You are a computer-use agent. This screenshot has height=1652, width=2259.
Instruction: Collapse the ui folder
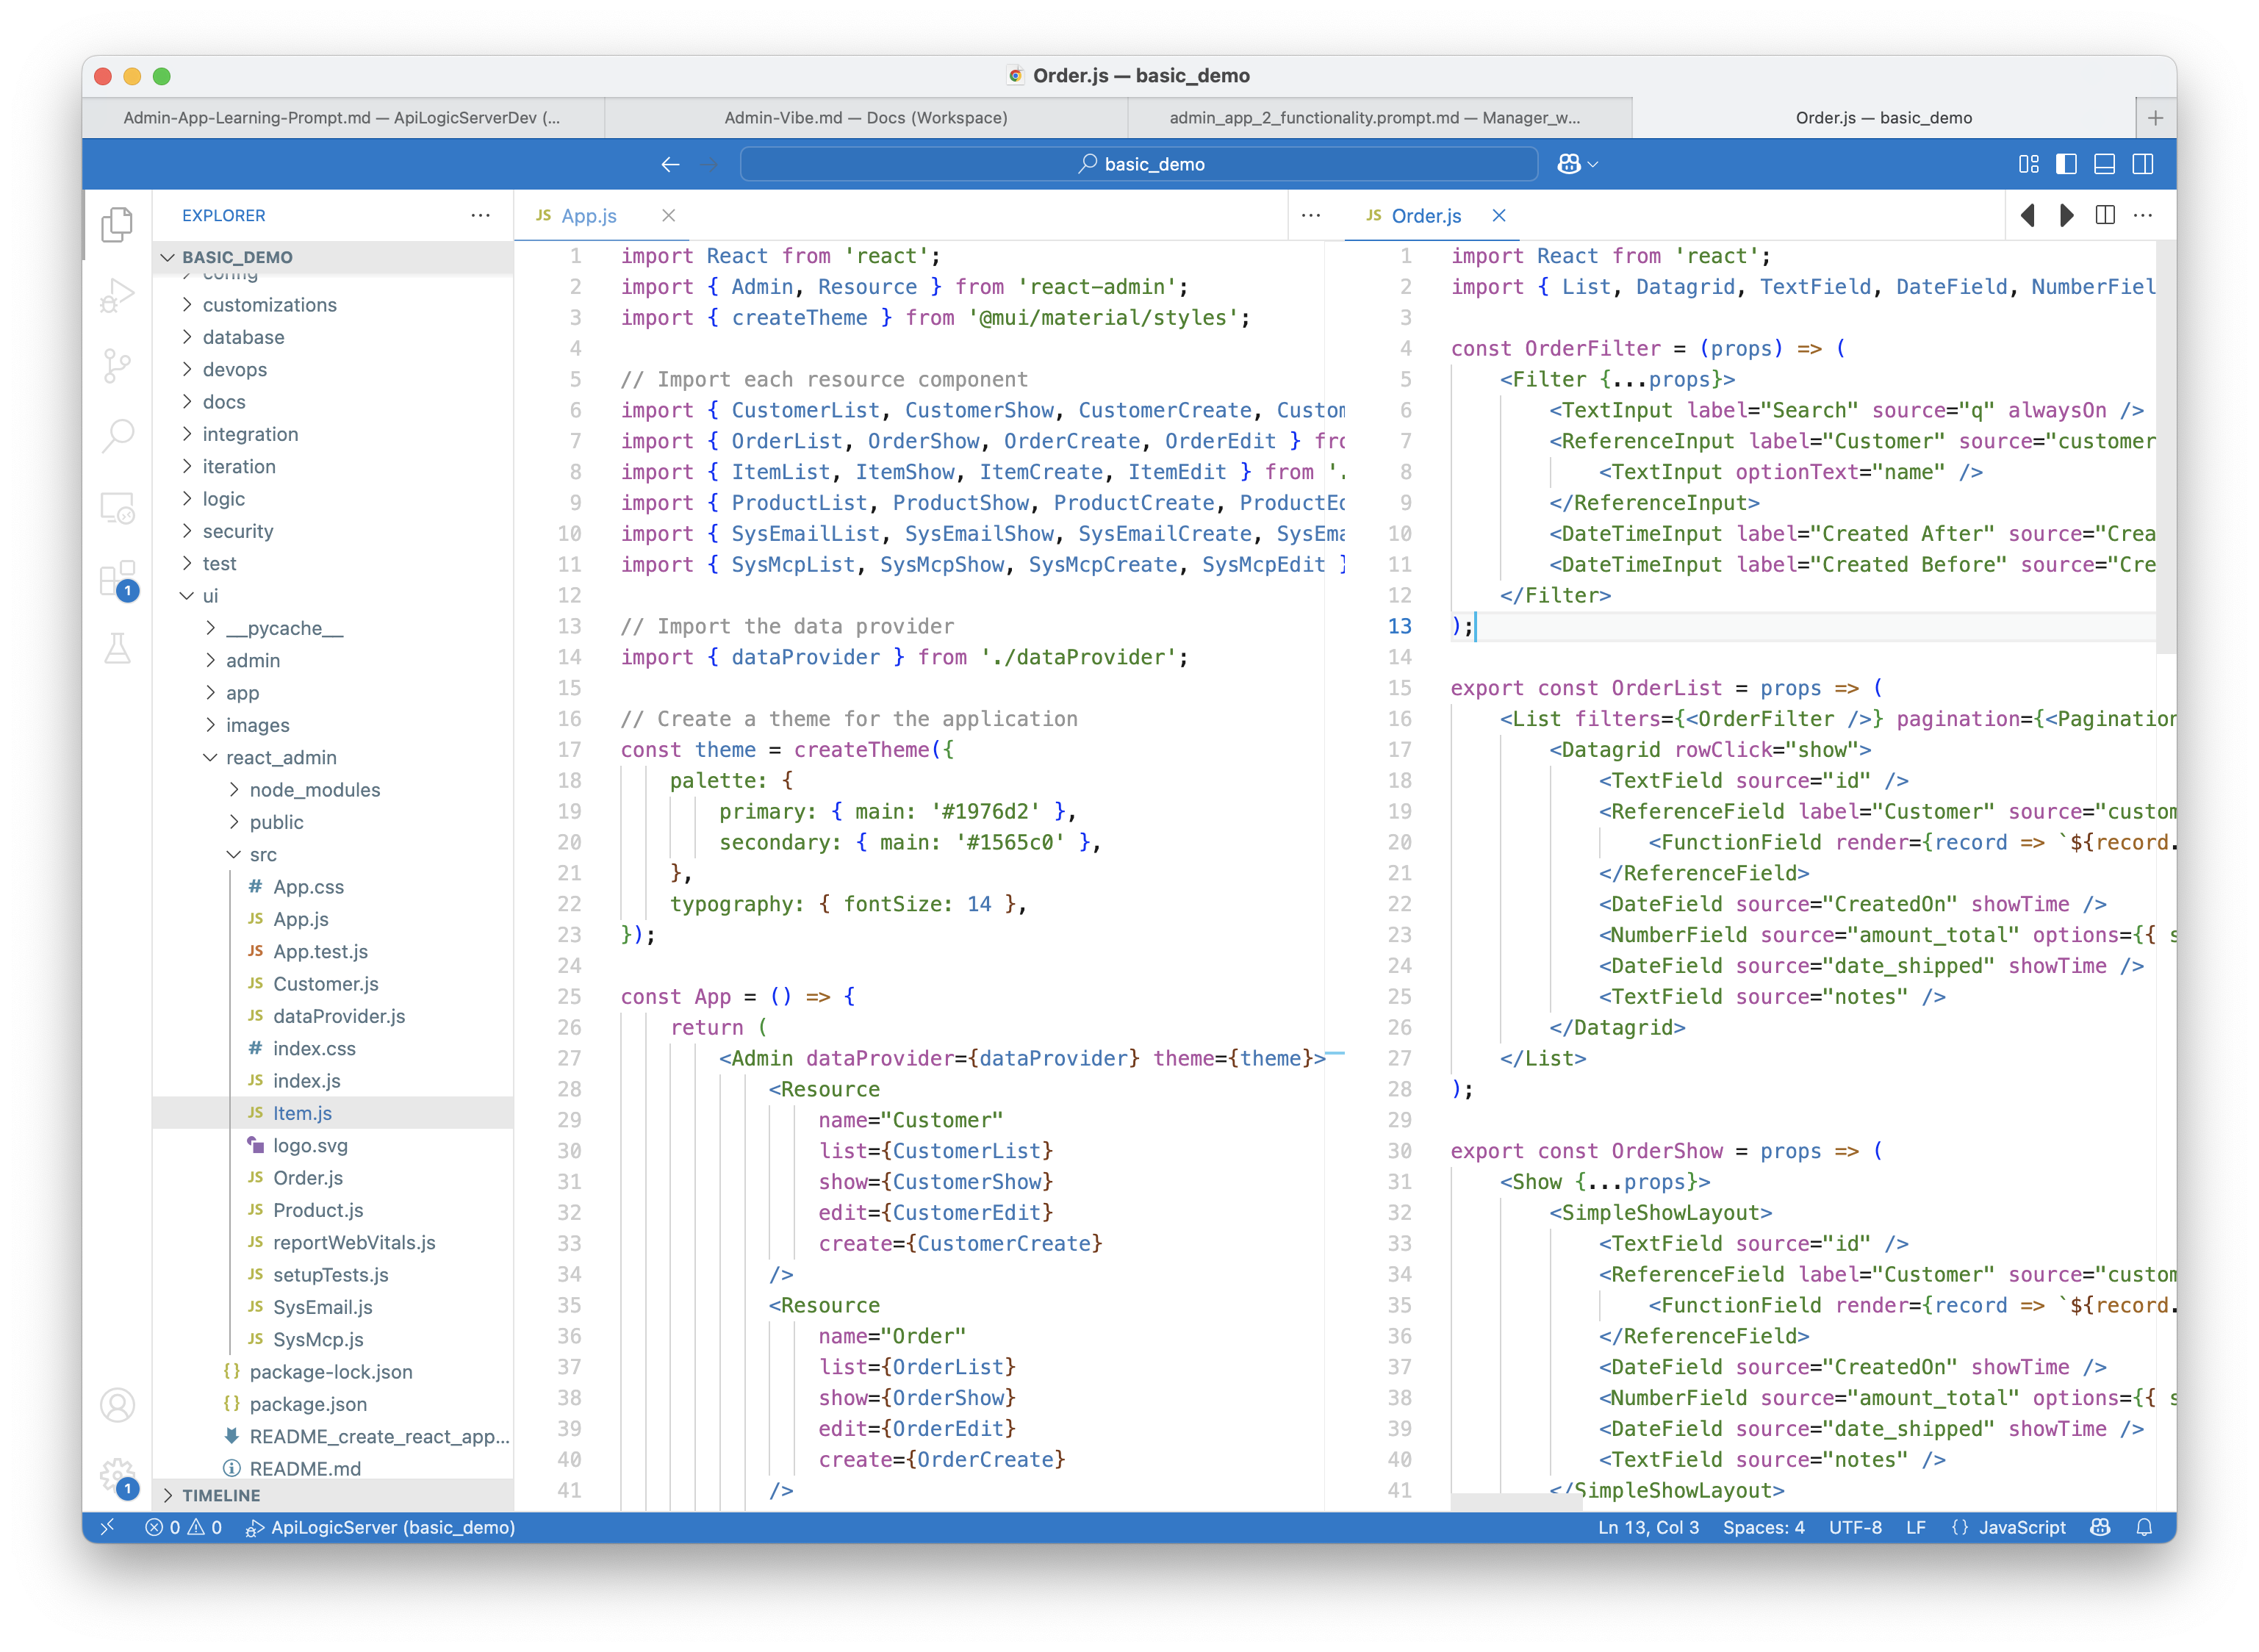click(333, 596)
